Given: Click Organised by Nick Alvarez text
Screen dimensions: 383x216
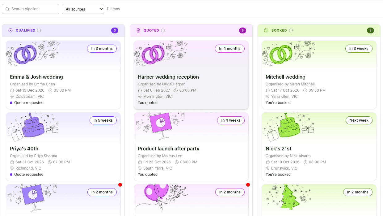Looking at the screenshot, I should 288,156.
